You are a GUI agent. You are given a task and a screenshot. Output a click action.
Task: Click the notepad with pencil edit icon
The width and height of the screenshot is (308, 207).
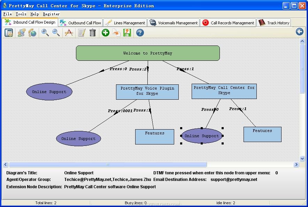pyautogui.click(x=82, y=33)
